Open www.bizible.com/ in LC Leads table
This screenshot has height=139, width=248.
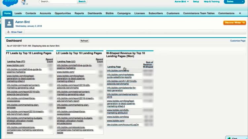coord(66,72)
